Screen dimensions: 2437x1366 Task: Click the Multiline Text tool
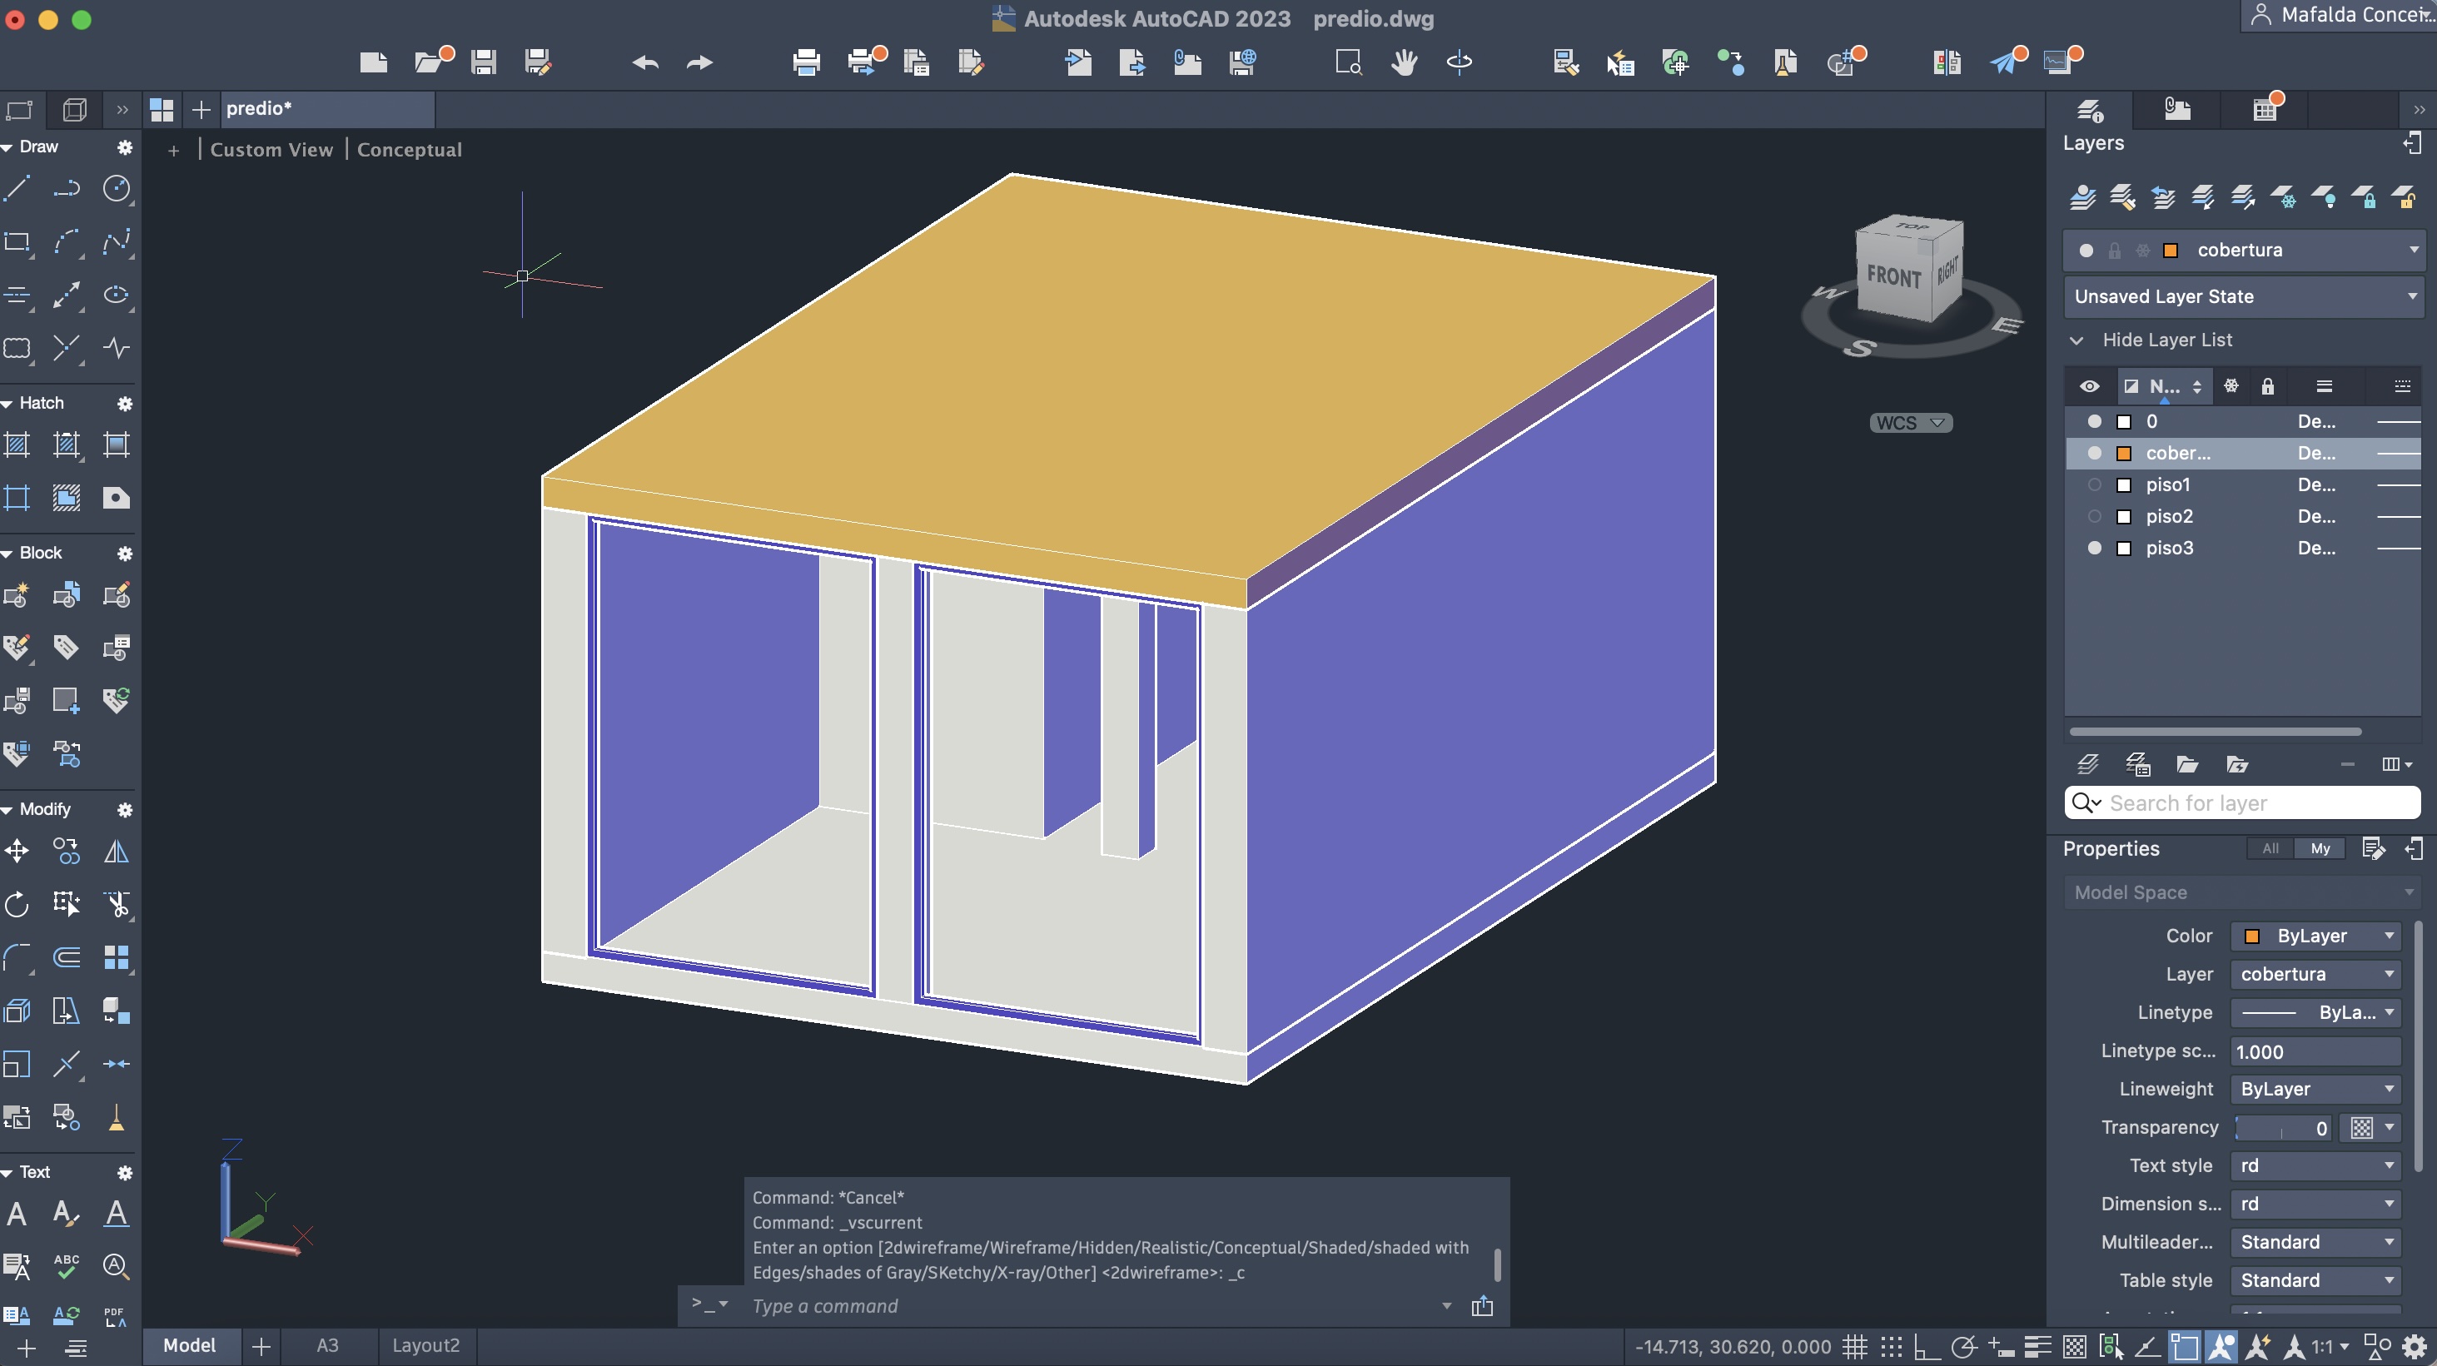point(17,1214)
